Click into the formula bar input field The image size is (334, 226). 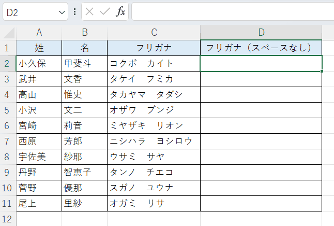(233, 12)
